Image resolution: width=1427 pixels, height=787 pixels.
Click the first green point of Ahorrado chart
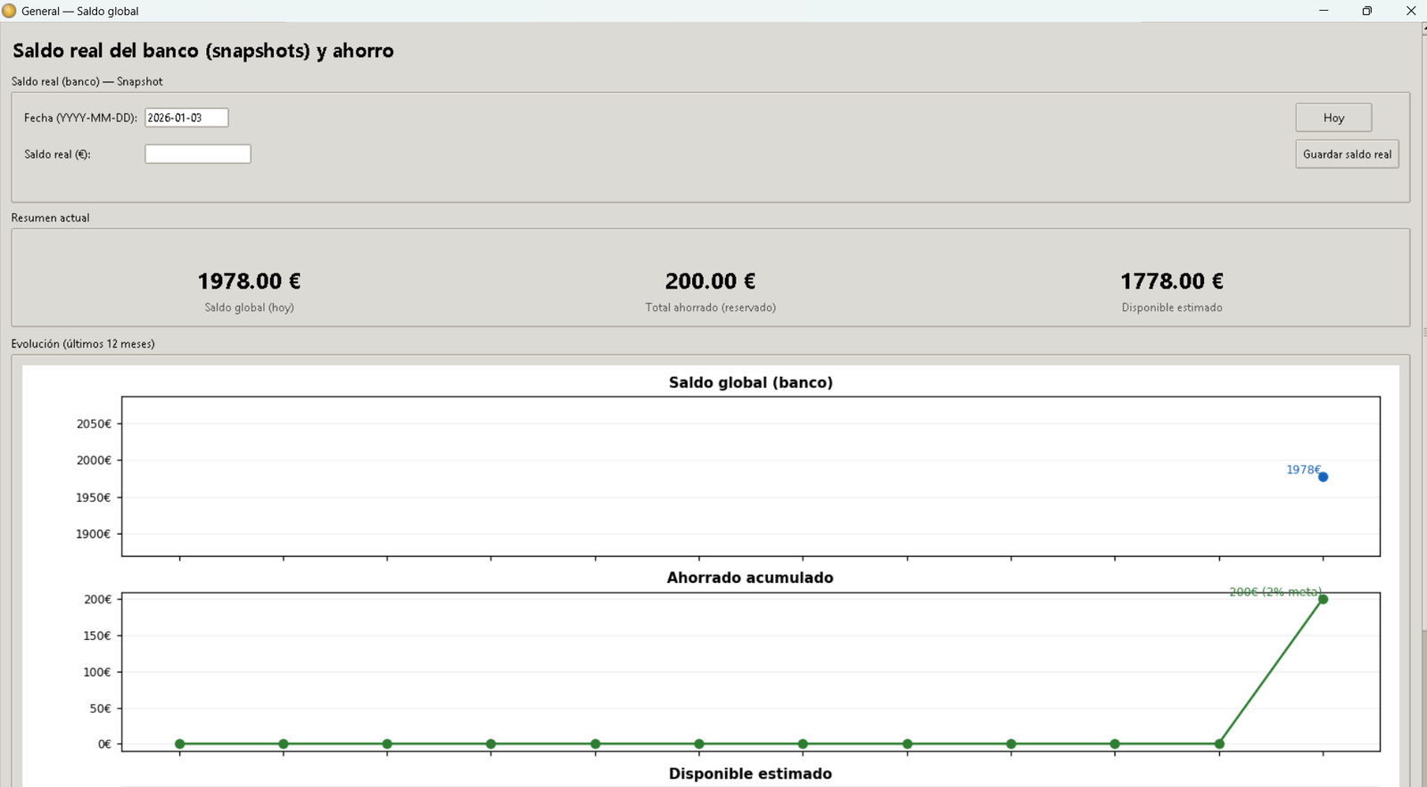coord(180,743)
